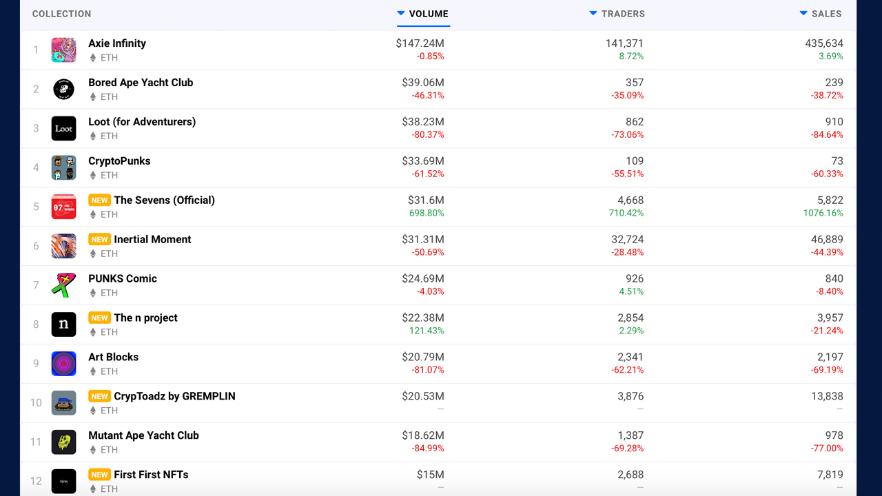Open the Art Blocks link

coord(114,358)
